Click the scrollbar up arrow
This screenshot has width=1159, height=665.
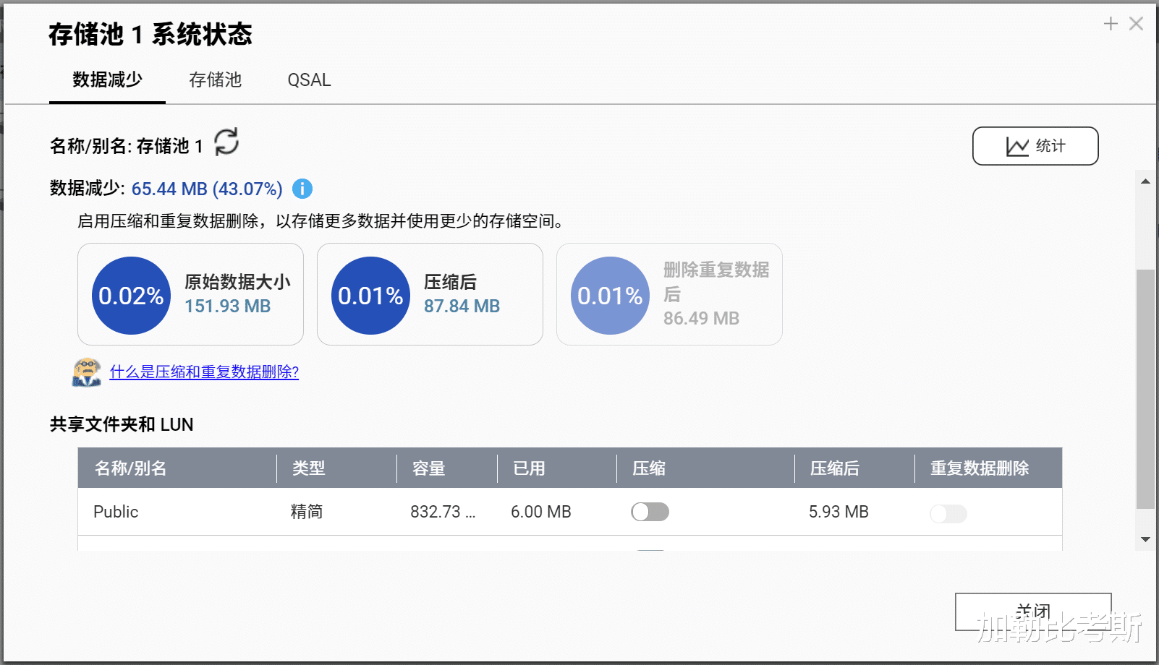1145,181
